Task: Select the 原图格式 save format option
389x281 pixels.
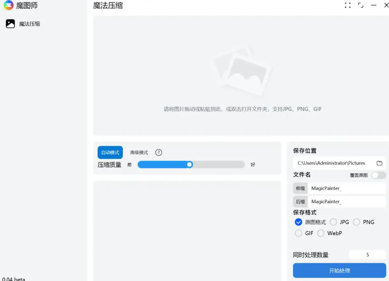Action: (299, 222)
